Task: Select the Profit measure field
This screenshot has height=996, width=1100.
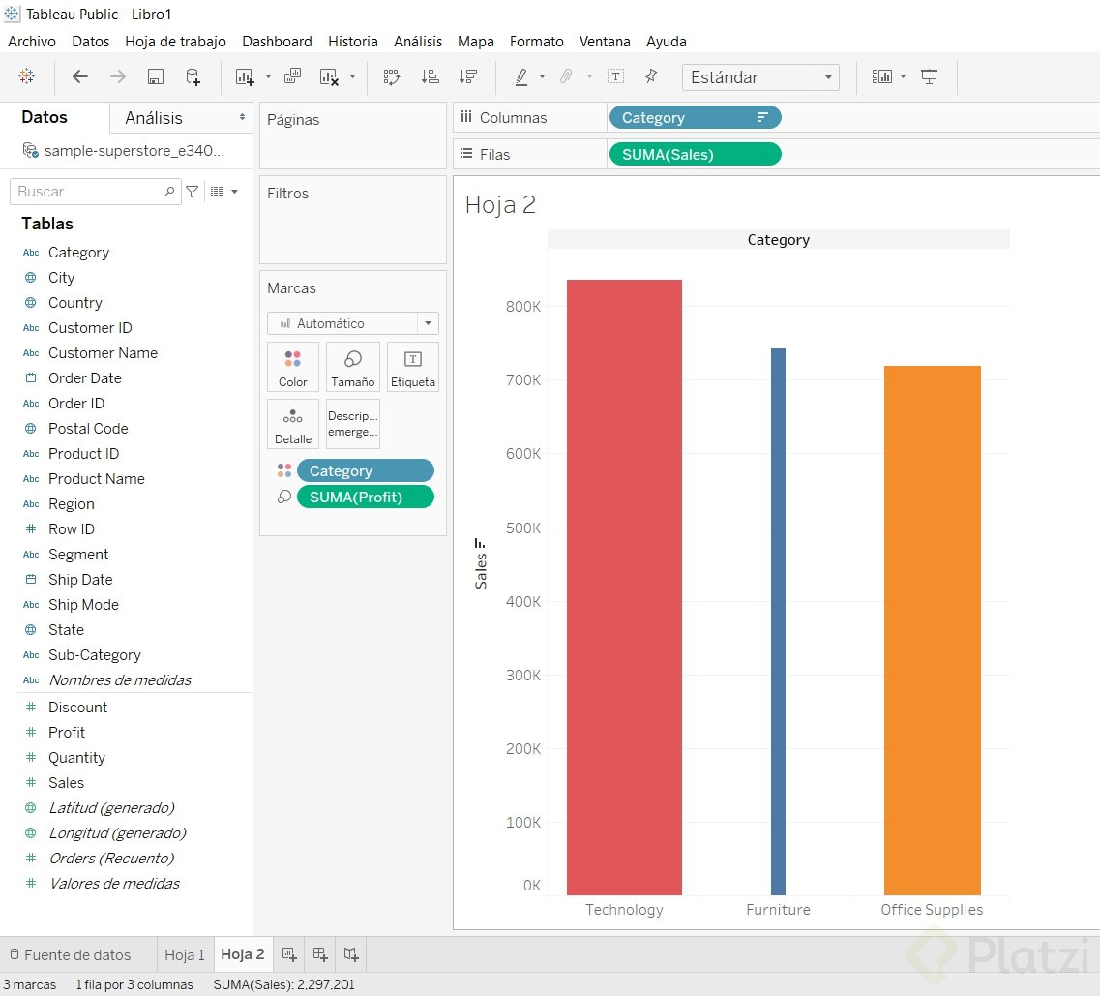Action: (67, 732)
